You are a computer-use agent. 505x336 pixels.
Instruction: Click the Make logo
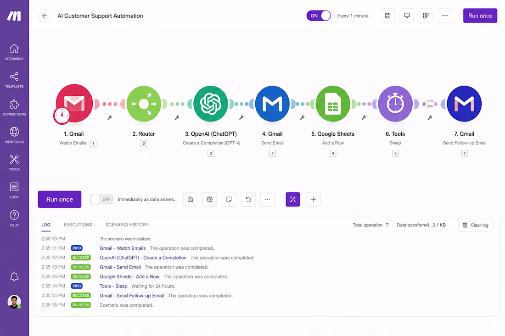(x=14, y=16)
